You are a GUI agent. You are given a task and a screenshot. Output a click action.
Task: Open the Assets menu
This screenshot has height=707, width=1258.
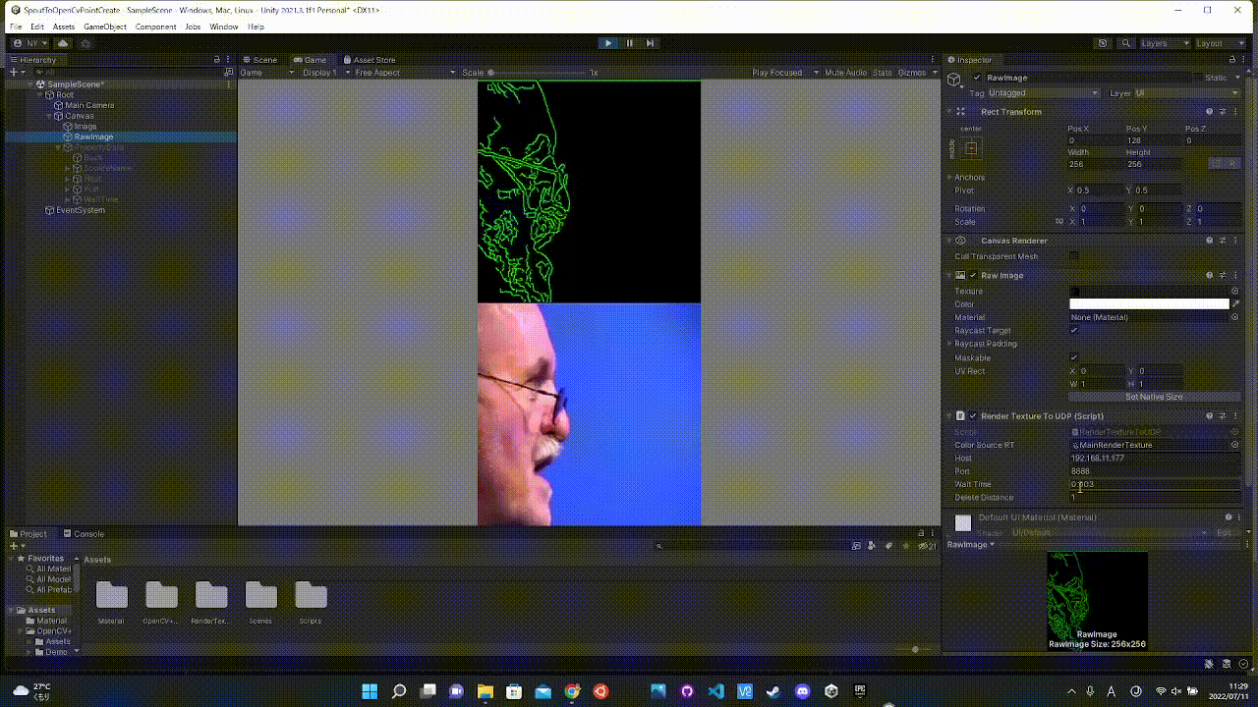tap(63, 27)
